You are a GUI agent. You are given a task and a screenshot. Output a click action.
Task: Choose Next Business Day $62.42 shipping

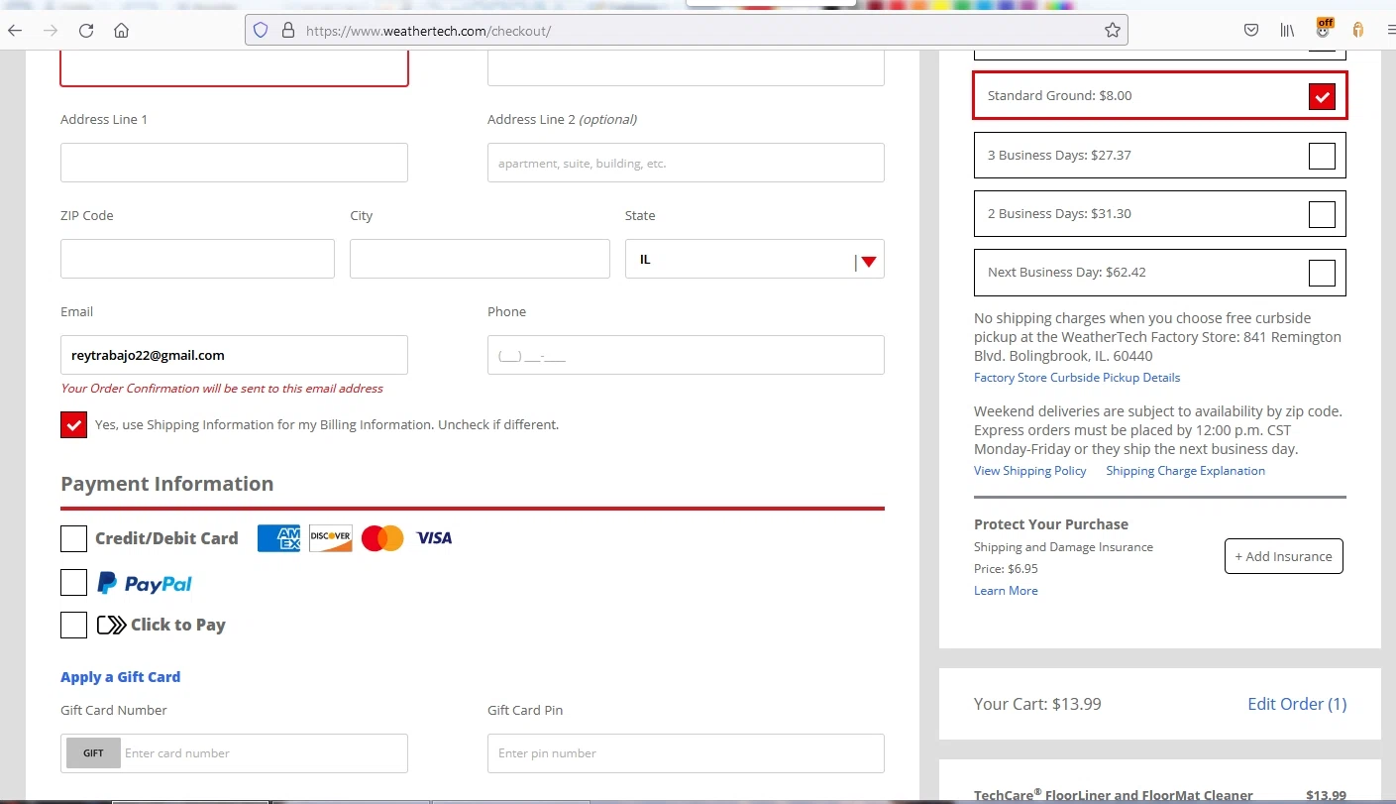(1322, 273)
